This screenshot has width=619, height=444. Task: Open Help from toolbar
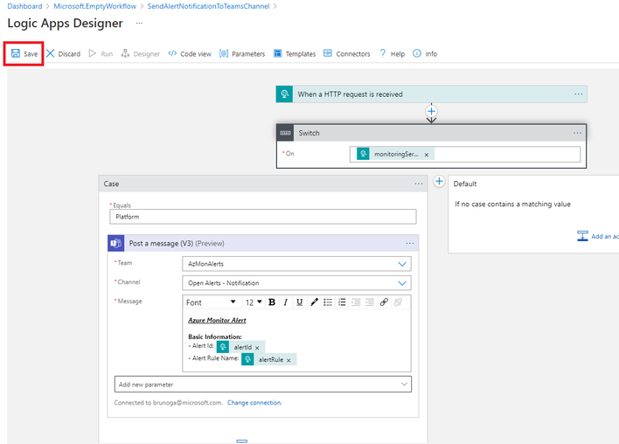[x=392, y=53]
